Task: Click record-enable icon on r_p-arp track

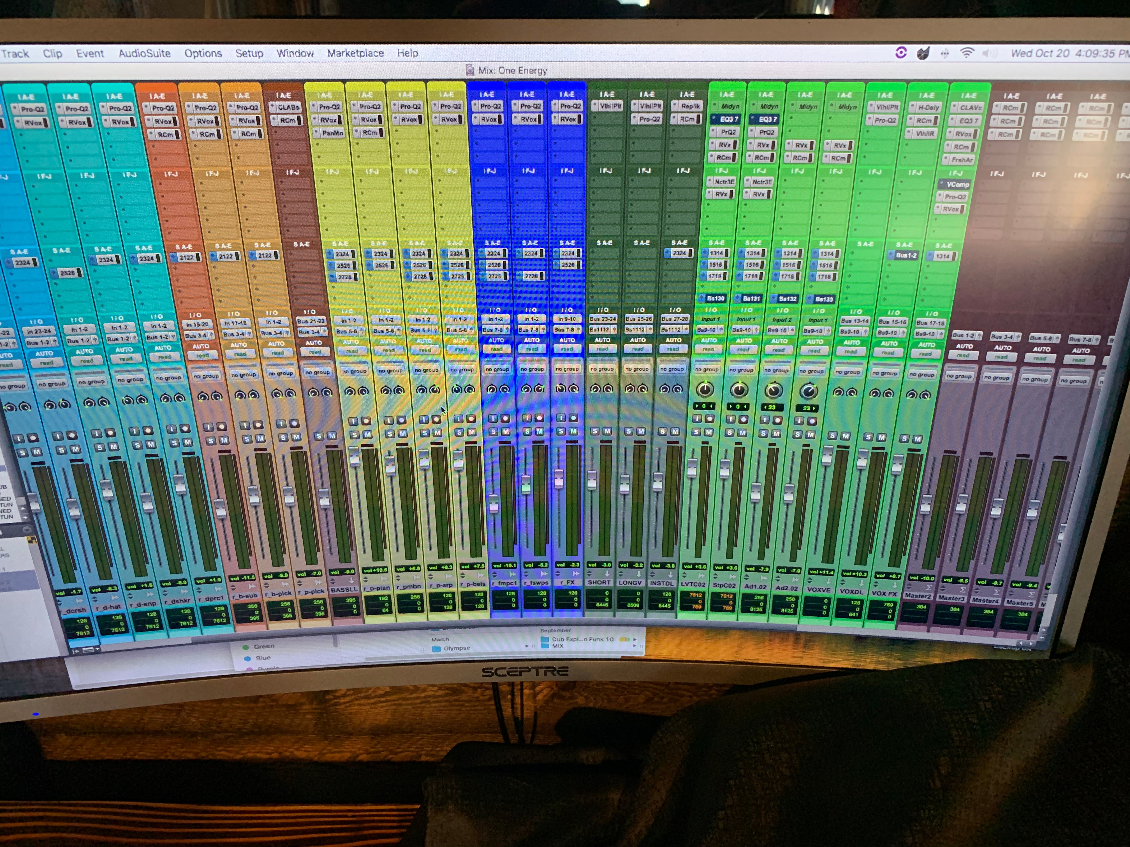Action: coord(436,419)
